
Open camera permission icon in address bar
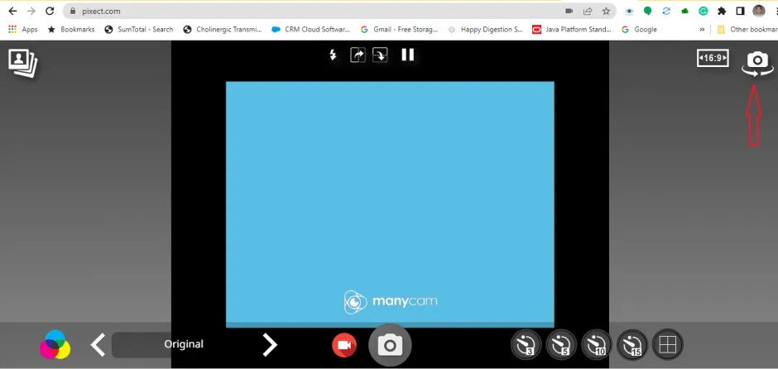point(569,11)
